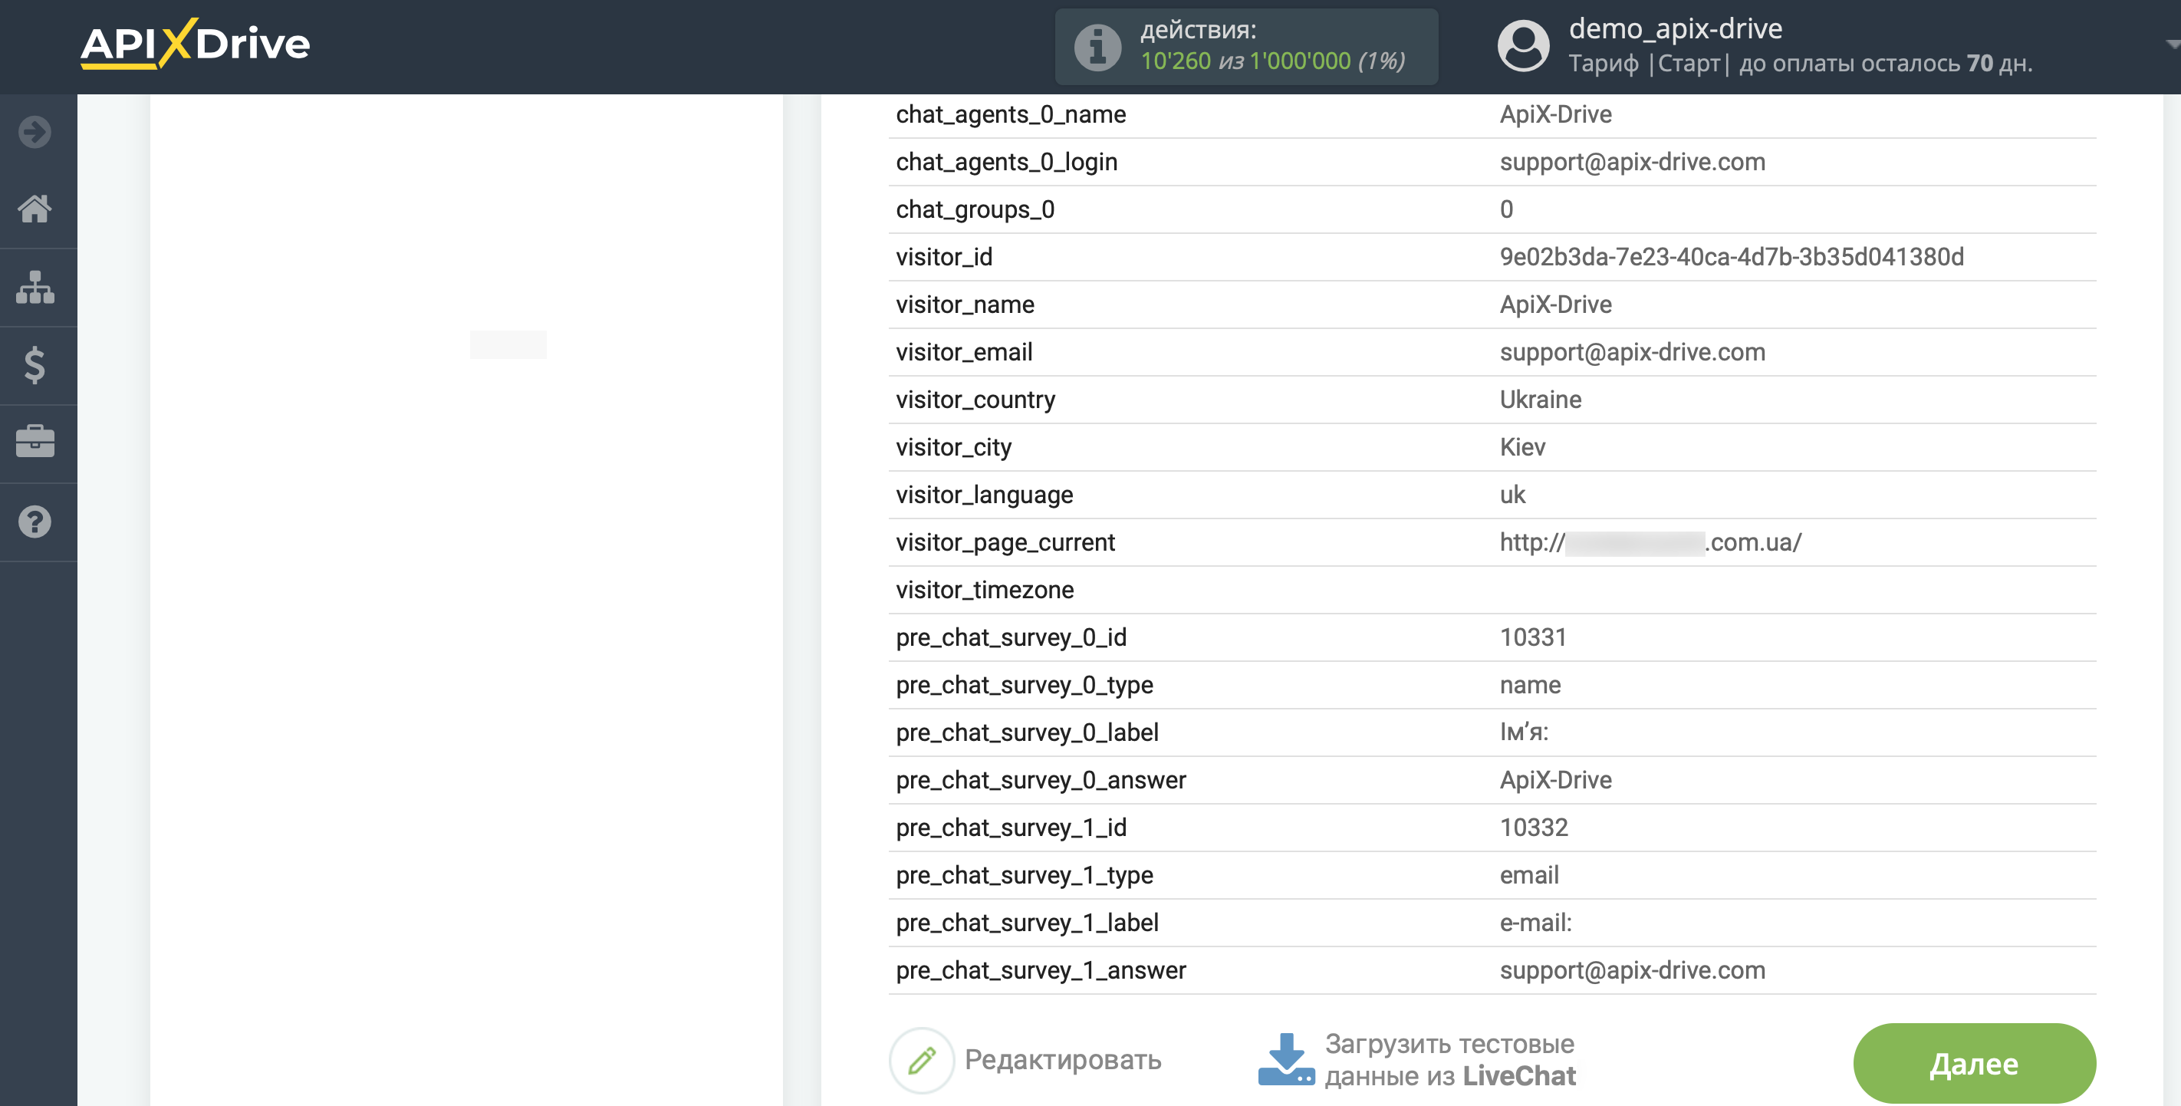Open account dropdown arrow
This screenshot has height=1106, width=2181.
click(2172, 42)
